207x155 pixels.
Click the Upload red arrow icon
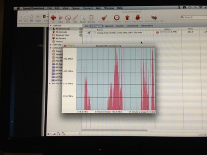(127, 17)
